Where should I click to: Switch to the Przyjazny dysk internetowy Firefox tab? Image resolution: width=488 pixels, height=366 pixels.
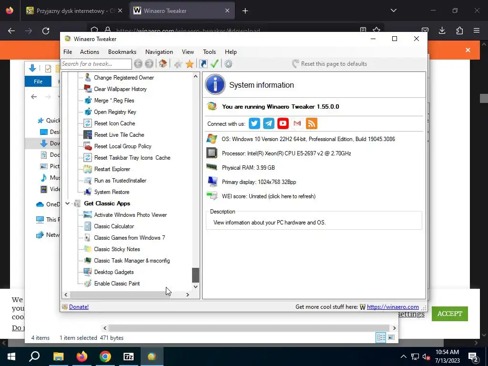tap(74, 10)
